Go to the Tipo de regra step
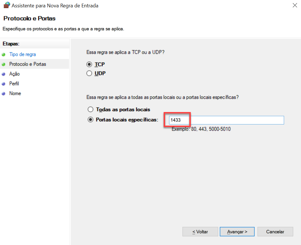Image resolution: width=301 pixels, height=245 pixels. (x=22, y=54)
